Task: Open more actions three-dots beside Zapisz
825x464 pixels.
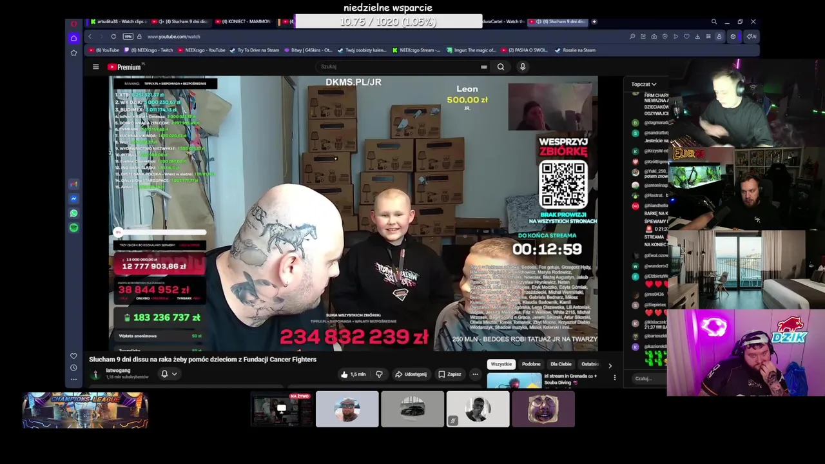Action: 475,374
